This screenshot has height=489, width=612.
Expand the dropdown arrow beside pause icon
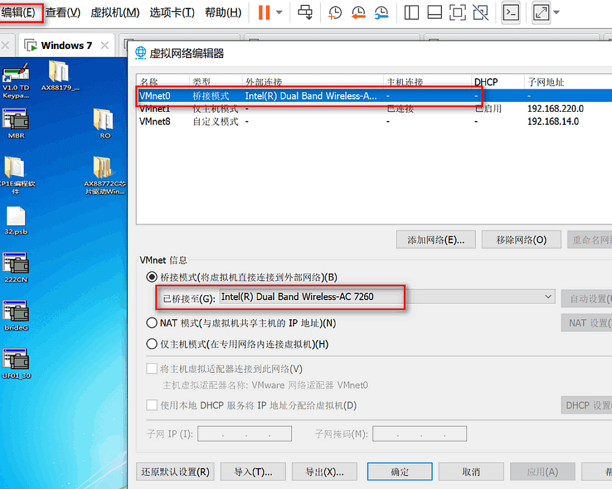click(x=279, y=12)
